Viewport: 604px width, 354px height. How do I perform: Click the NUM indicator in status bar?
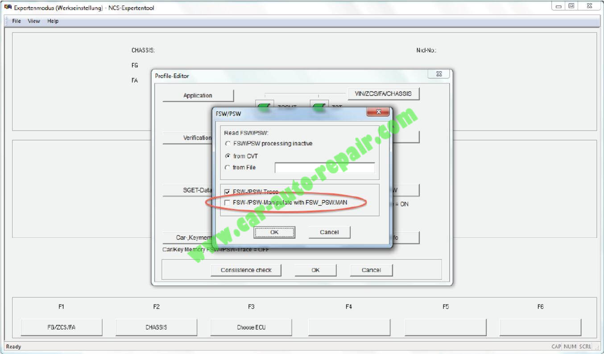coord(570,346)
